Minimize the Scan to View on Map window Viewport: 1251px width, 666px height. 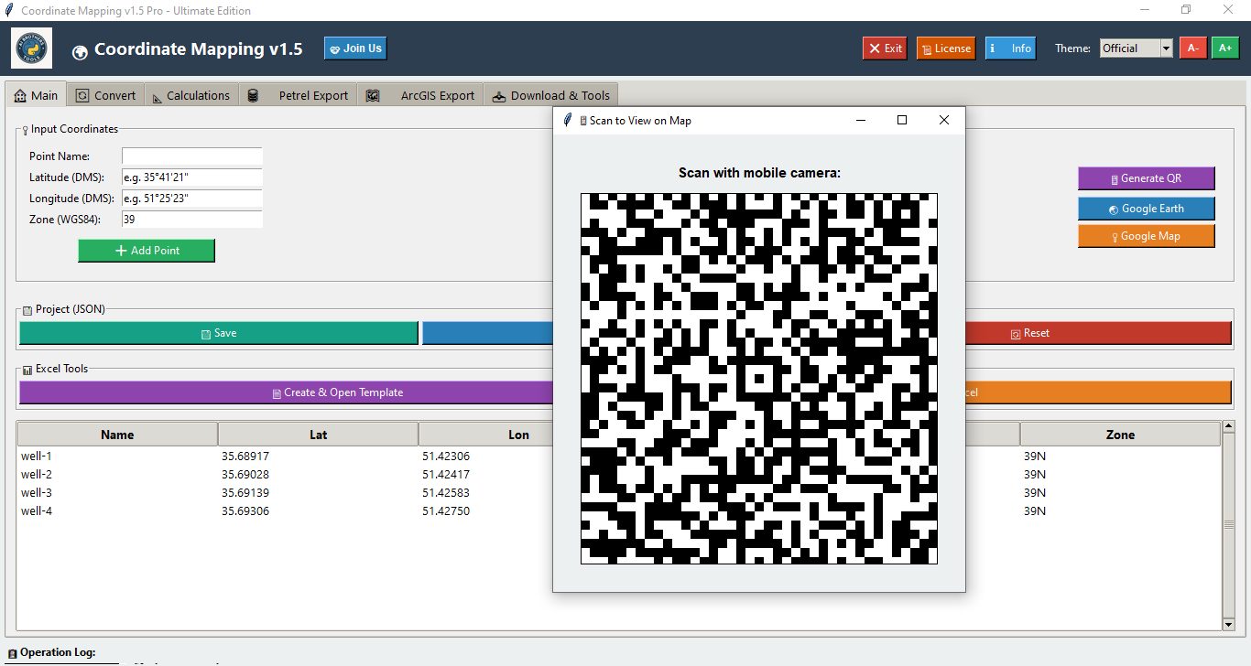click(860, 120)
